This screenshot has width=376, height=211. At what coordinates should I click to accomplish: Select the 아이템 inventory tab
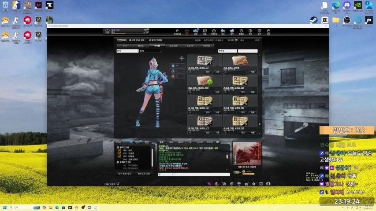tap(157, 45)
